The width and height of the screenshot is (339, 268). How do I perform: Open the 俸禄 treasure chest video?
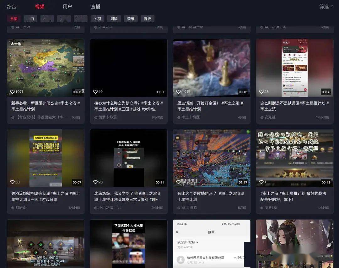pyautogui.click(x=46, y=244)
